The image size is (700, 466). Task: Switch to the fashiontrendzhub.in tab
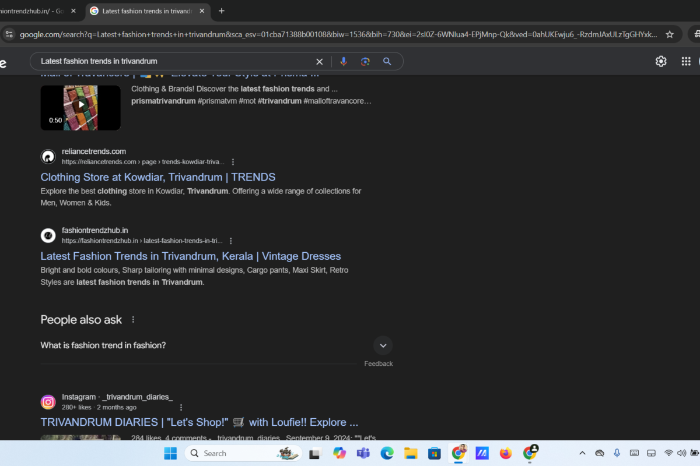(32, 11)
